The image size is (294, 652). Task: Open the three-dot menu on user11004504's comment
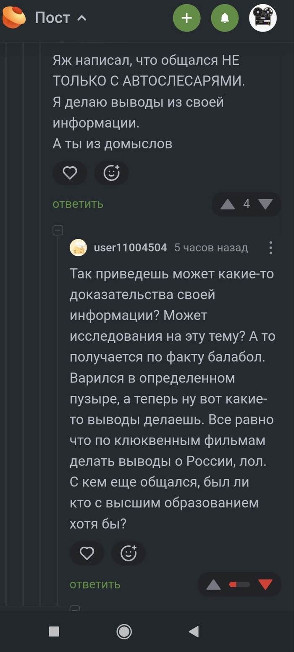click(x=271, y=248)
